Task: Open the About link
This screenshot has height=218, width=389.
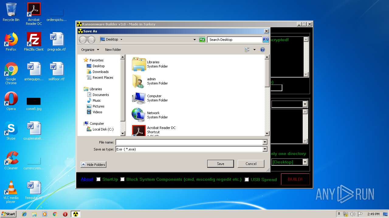Action: (87, 179)
